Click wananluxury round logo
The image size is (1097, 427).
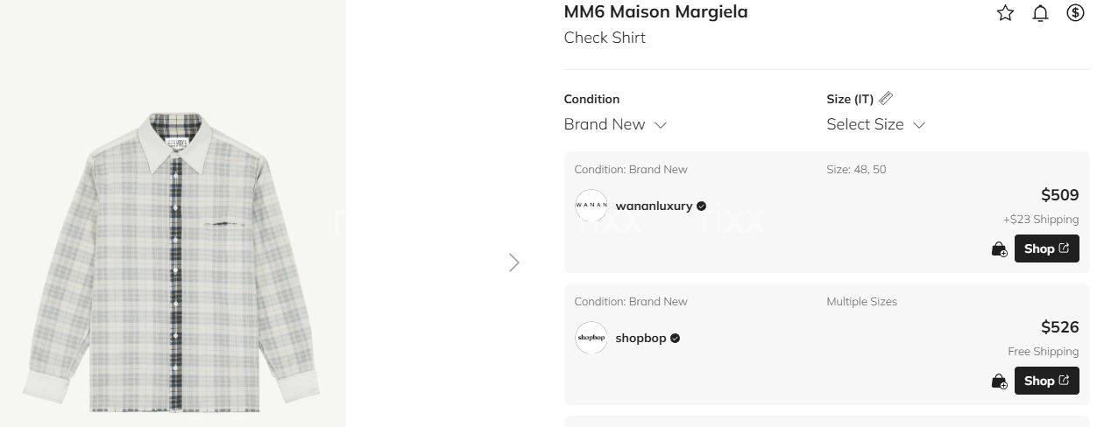tap(591, 206)
